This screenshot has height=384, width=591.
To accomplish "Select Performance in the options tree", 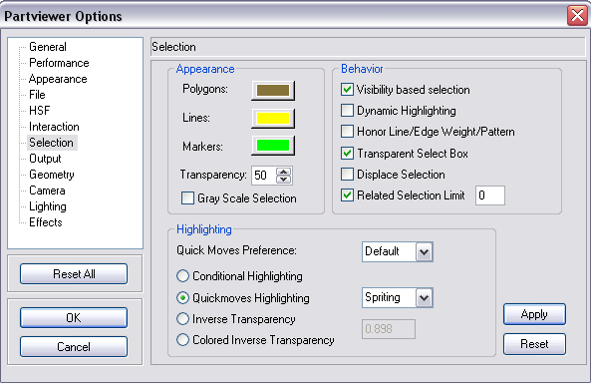I will 59,63.
